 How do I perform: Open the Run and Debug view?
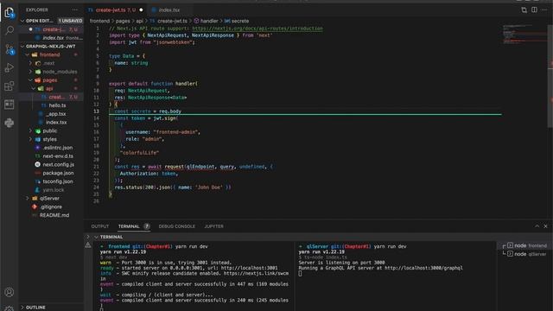click(10, 67)
